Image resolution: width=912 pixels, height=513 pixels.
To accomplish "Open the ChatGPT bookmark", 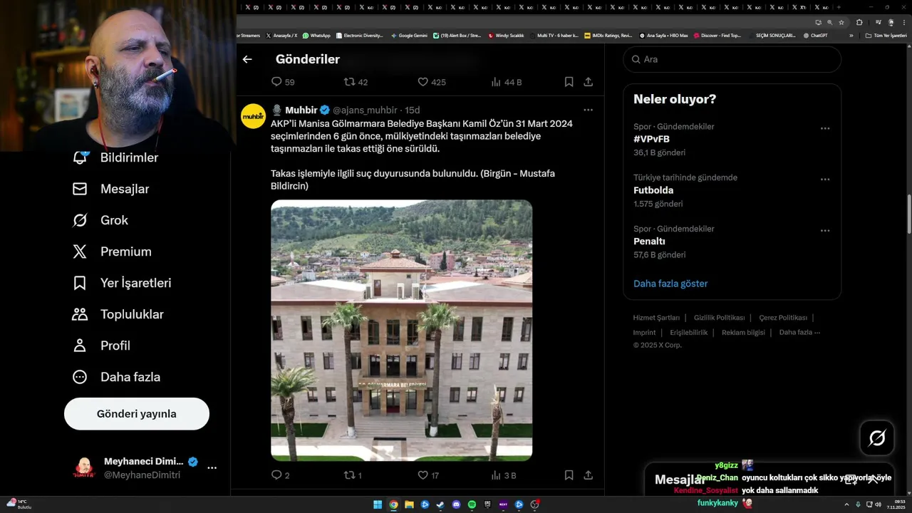I will 815,35.
